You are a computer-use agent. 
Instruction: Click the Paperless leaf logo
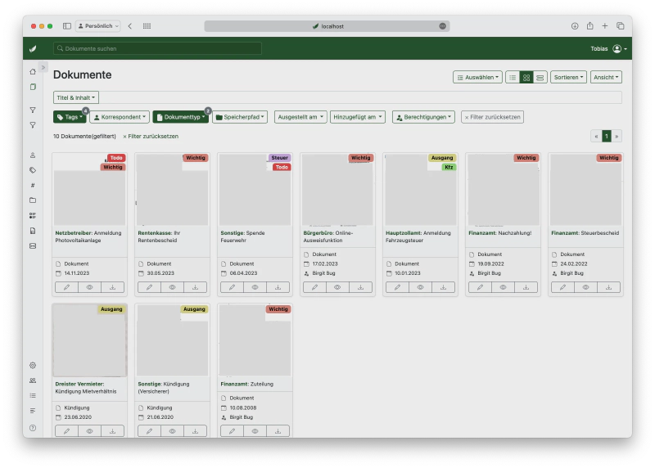[x=33, y=49]
